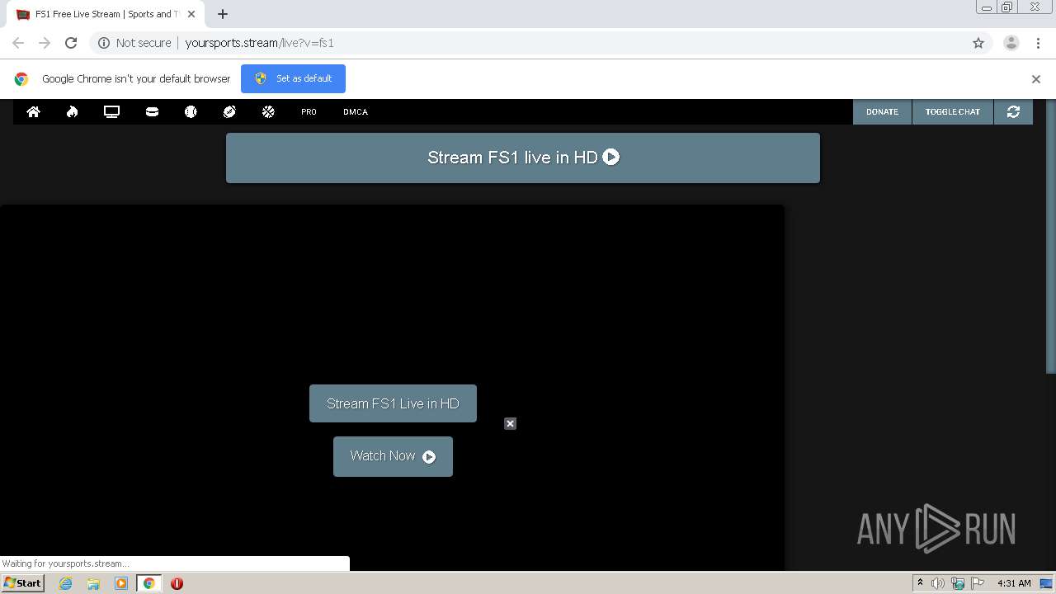The image size is (1056, 594).
Task: Open network status tray icon
Action: (x=958, y=583)
